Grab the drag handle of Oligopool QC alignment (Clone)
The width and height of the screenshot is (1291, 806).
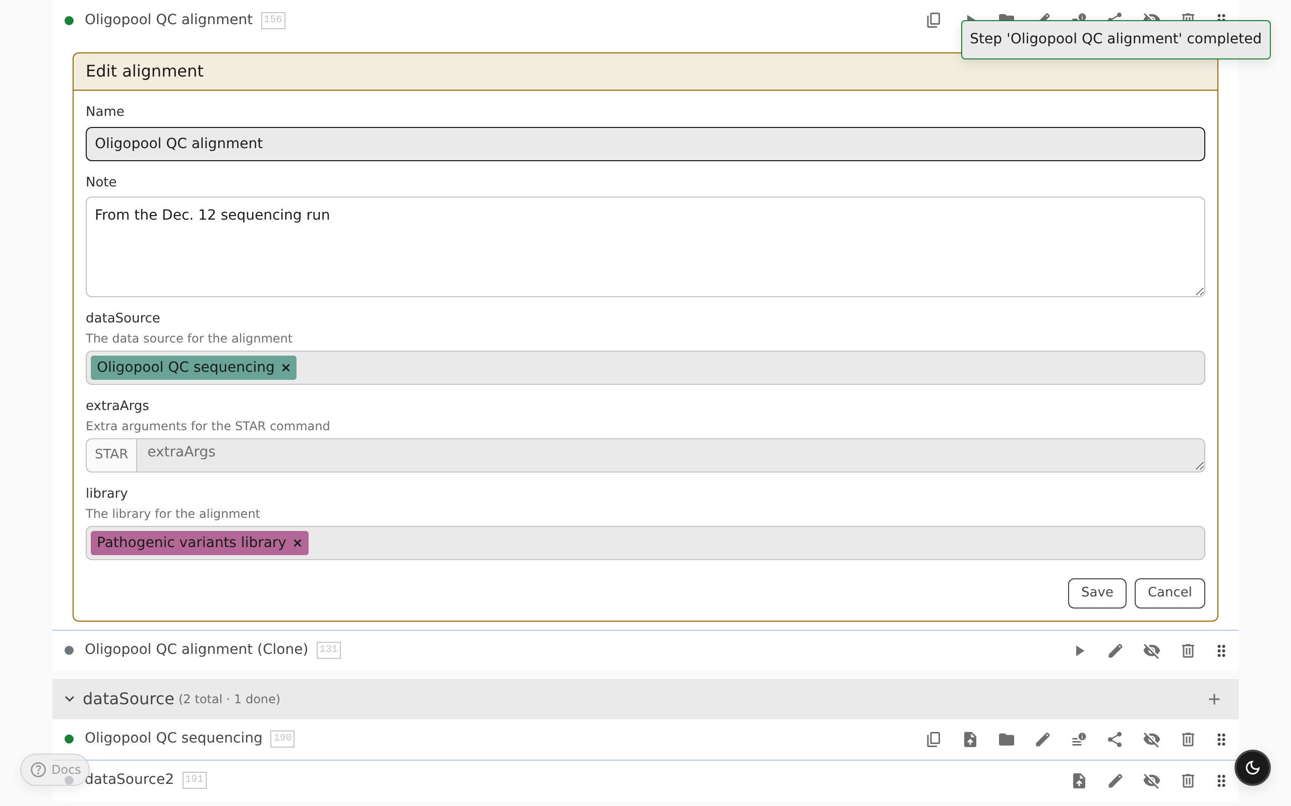click(x=1221, y=650)
